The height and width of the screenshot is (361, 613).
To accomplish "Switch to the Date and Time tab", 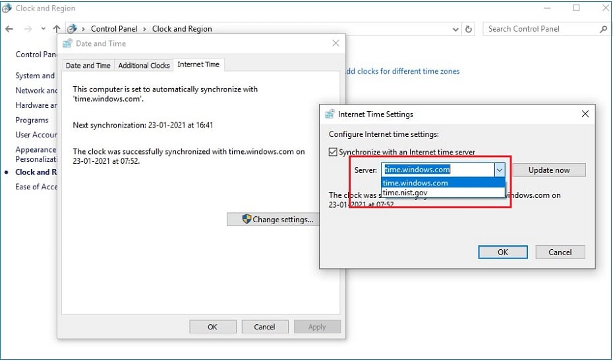I will (x=88, y=66).
